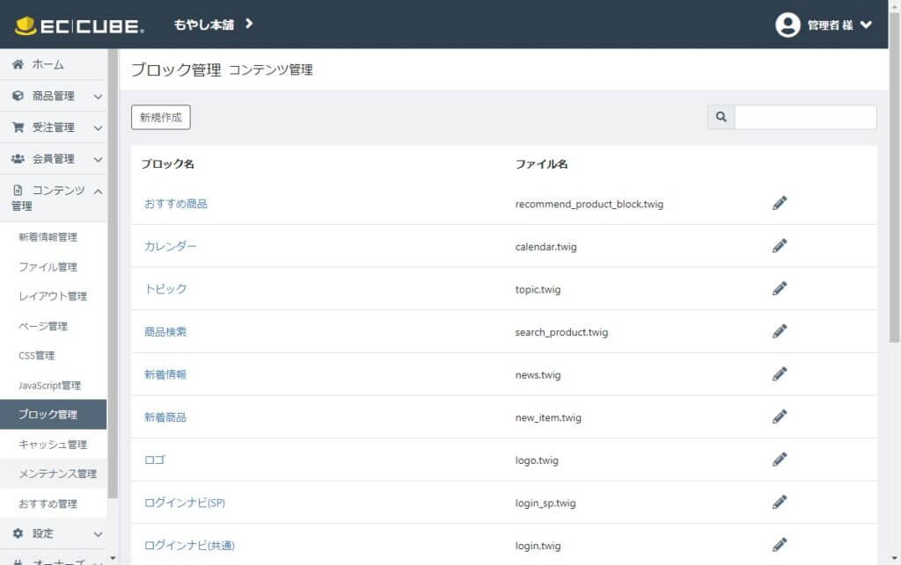Click the pencil edit icon for recommend_product_block.twig
Viewport: 901px width, 565px height.
pos(779,204)
